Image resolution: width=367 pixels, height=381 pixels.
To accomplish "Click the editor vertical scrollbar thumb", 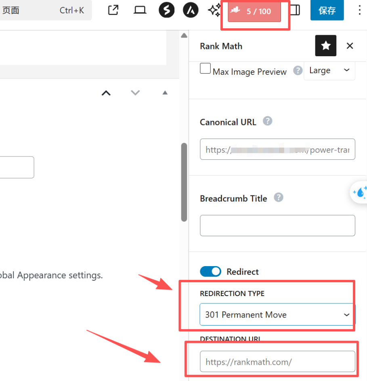I will pos(184,182).
